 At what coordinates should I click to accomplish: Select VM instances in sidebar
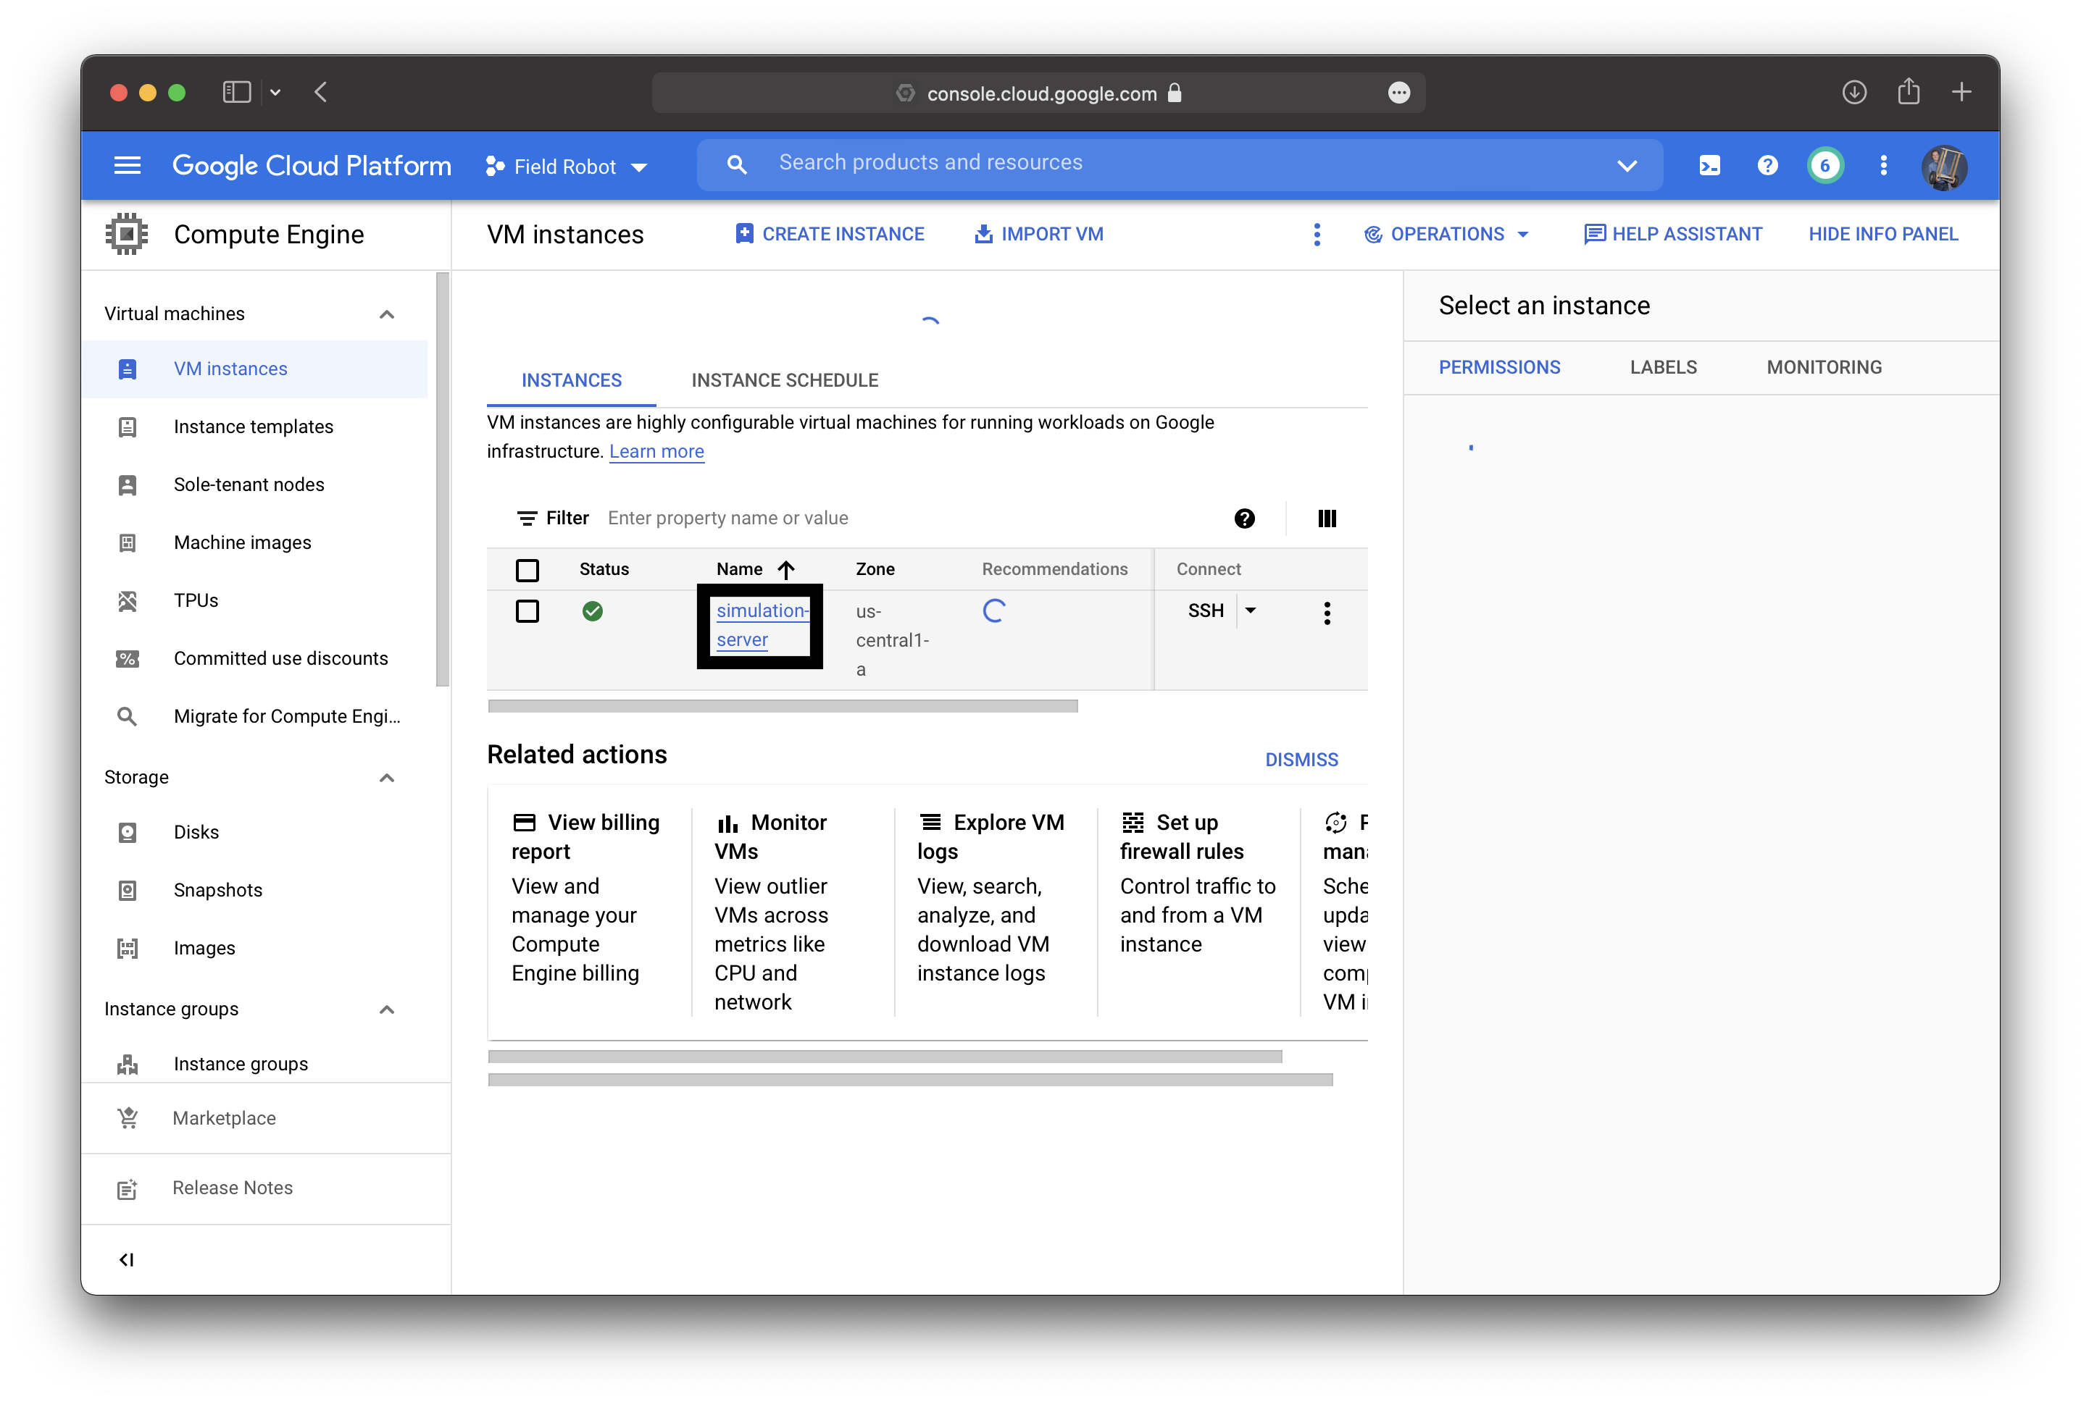tap(255, 369)
